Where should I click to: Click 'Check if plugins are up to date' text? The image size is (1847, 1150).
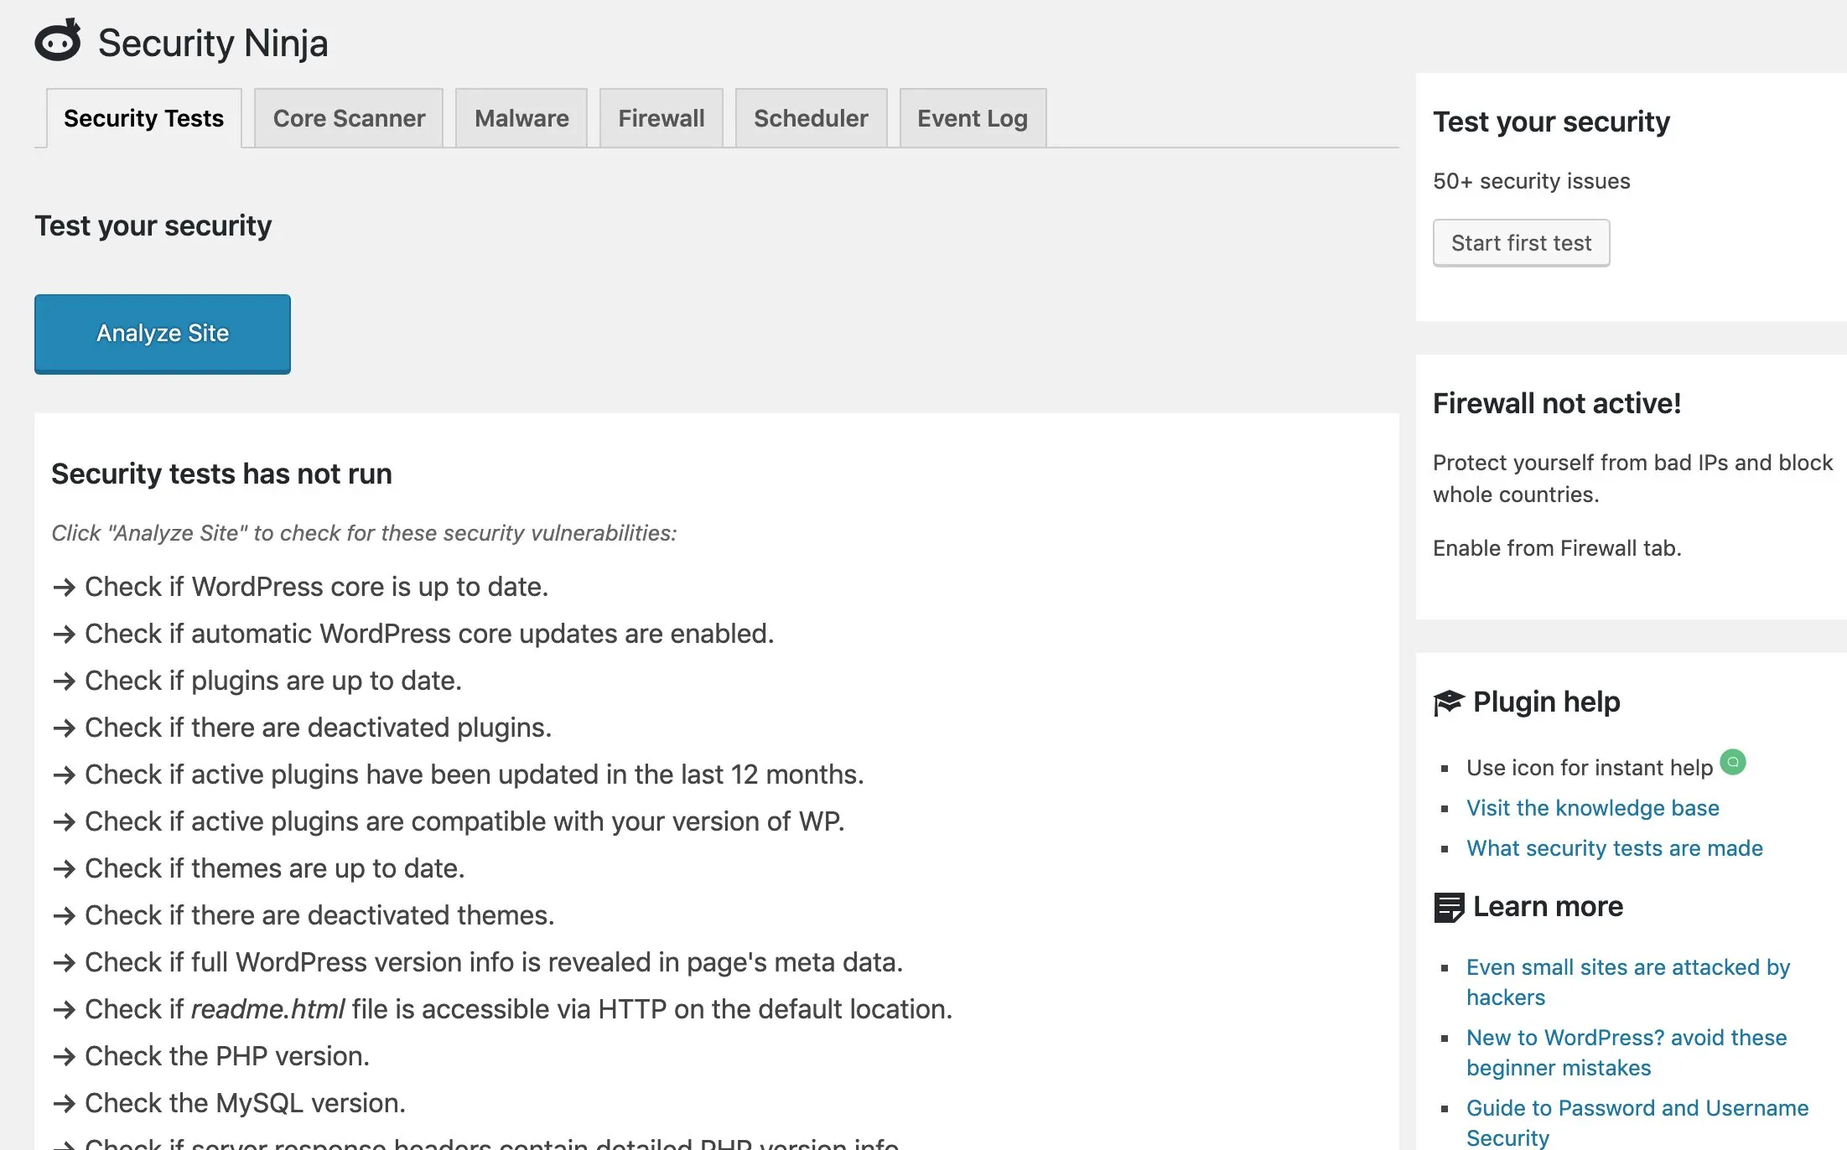point(273,681)
